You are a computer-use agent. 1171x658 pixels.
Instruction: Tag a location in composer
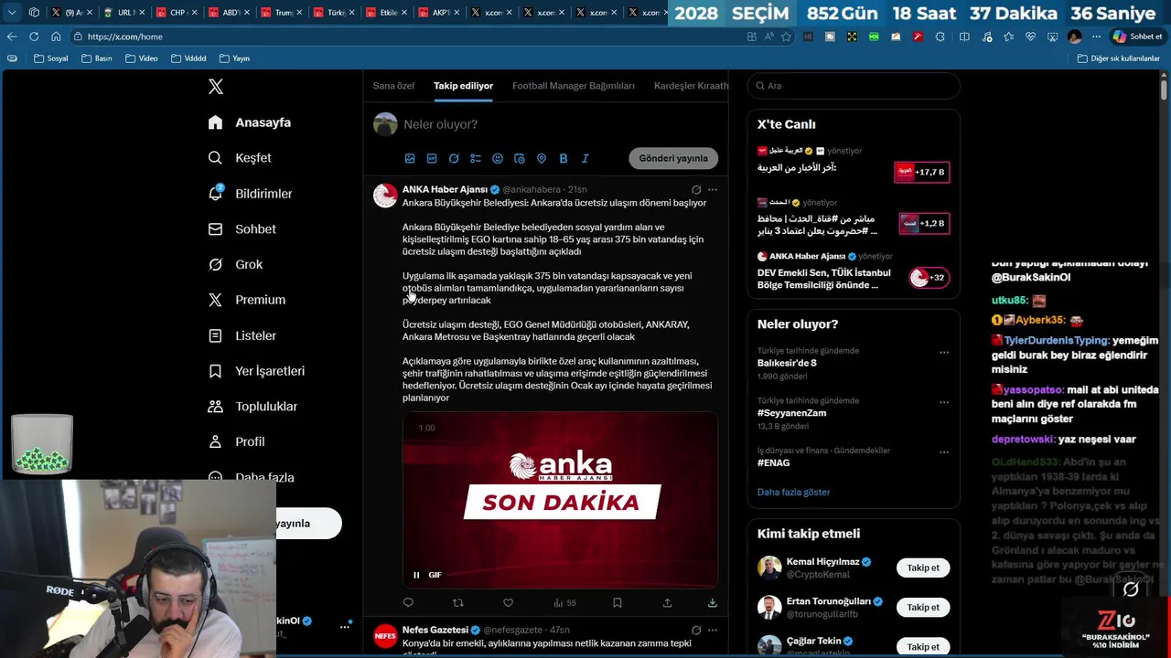[x=542, y=158]
